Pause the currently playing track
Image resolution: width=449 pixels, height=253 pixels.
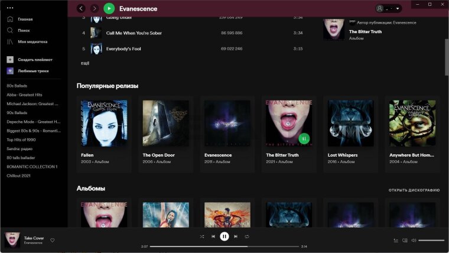224,236
